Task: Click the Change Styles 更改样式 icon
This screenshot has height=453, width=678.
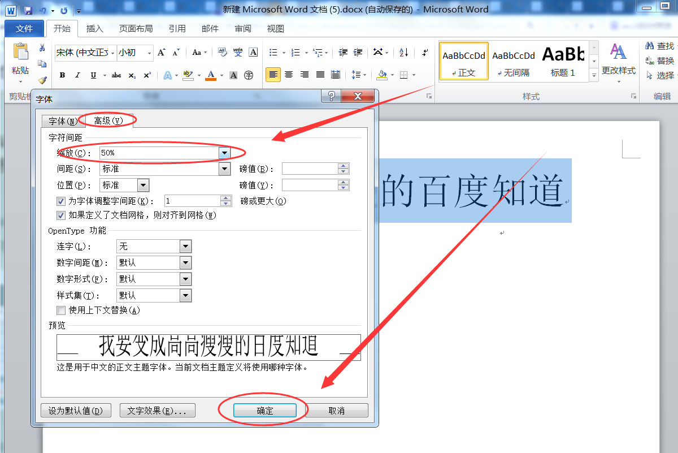Action: (618, 59)
